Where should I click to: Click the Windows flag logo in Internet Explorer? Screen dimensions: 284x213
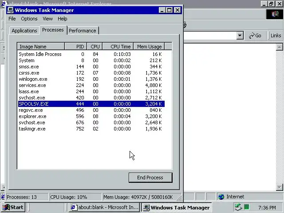click(275, 14)
